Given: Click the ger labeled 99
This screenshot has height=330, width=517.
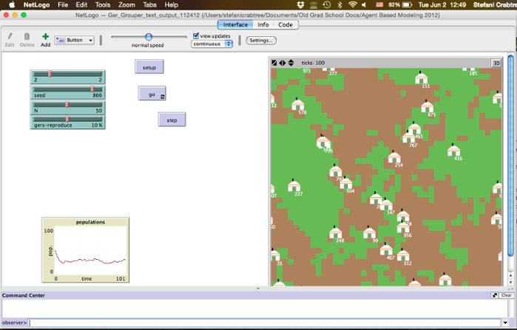Looking at the screenshot, I should point(369,233).
